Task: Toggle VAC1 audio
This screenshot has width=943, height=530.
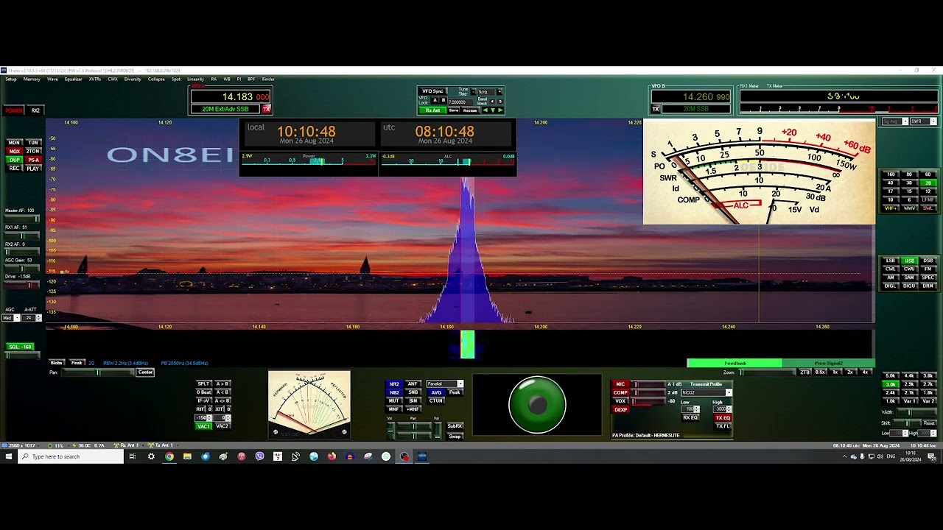Action: click(203, 426)
